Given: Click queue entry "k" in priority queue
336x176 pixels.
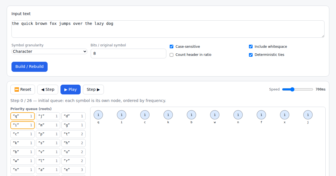Looking at the screenshot, I should tap(22, 143).
